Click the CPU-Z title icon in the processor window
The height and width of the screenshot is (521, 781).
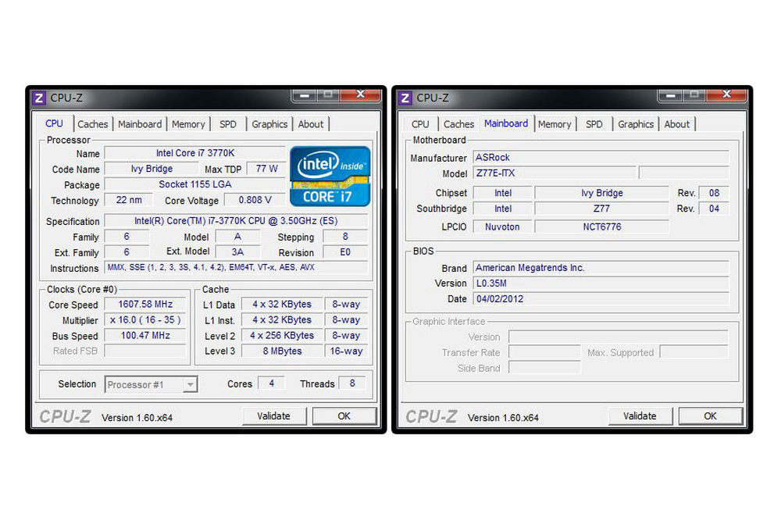pyautogui.click(x=39, y=98)
